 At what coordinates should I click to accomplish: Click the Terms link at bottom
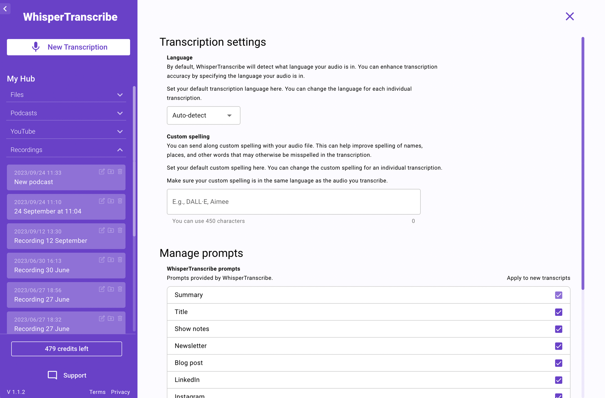pyautogui.click(x=97, y=391)
